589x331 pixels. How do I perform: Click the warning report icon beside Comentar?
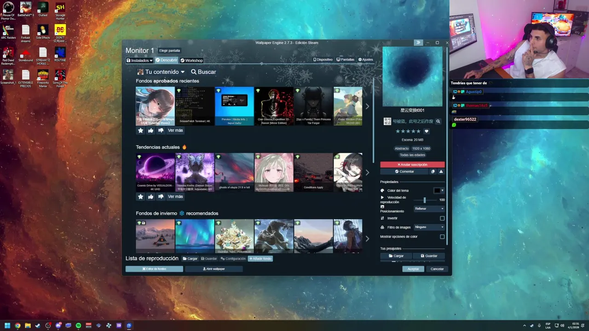coord(441,171)
